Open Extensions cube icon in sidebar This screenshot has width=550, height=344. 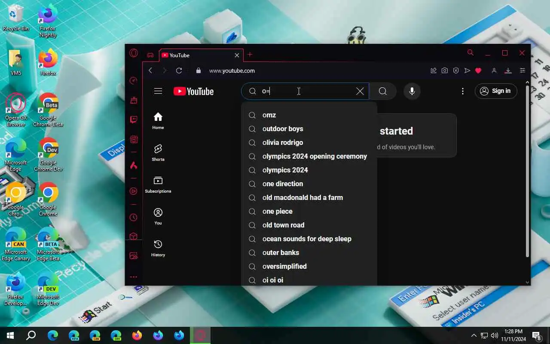(134, 236)
